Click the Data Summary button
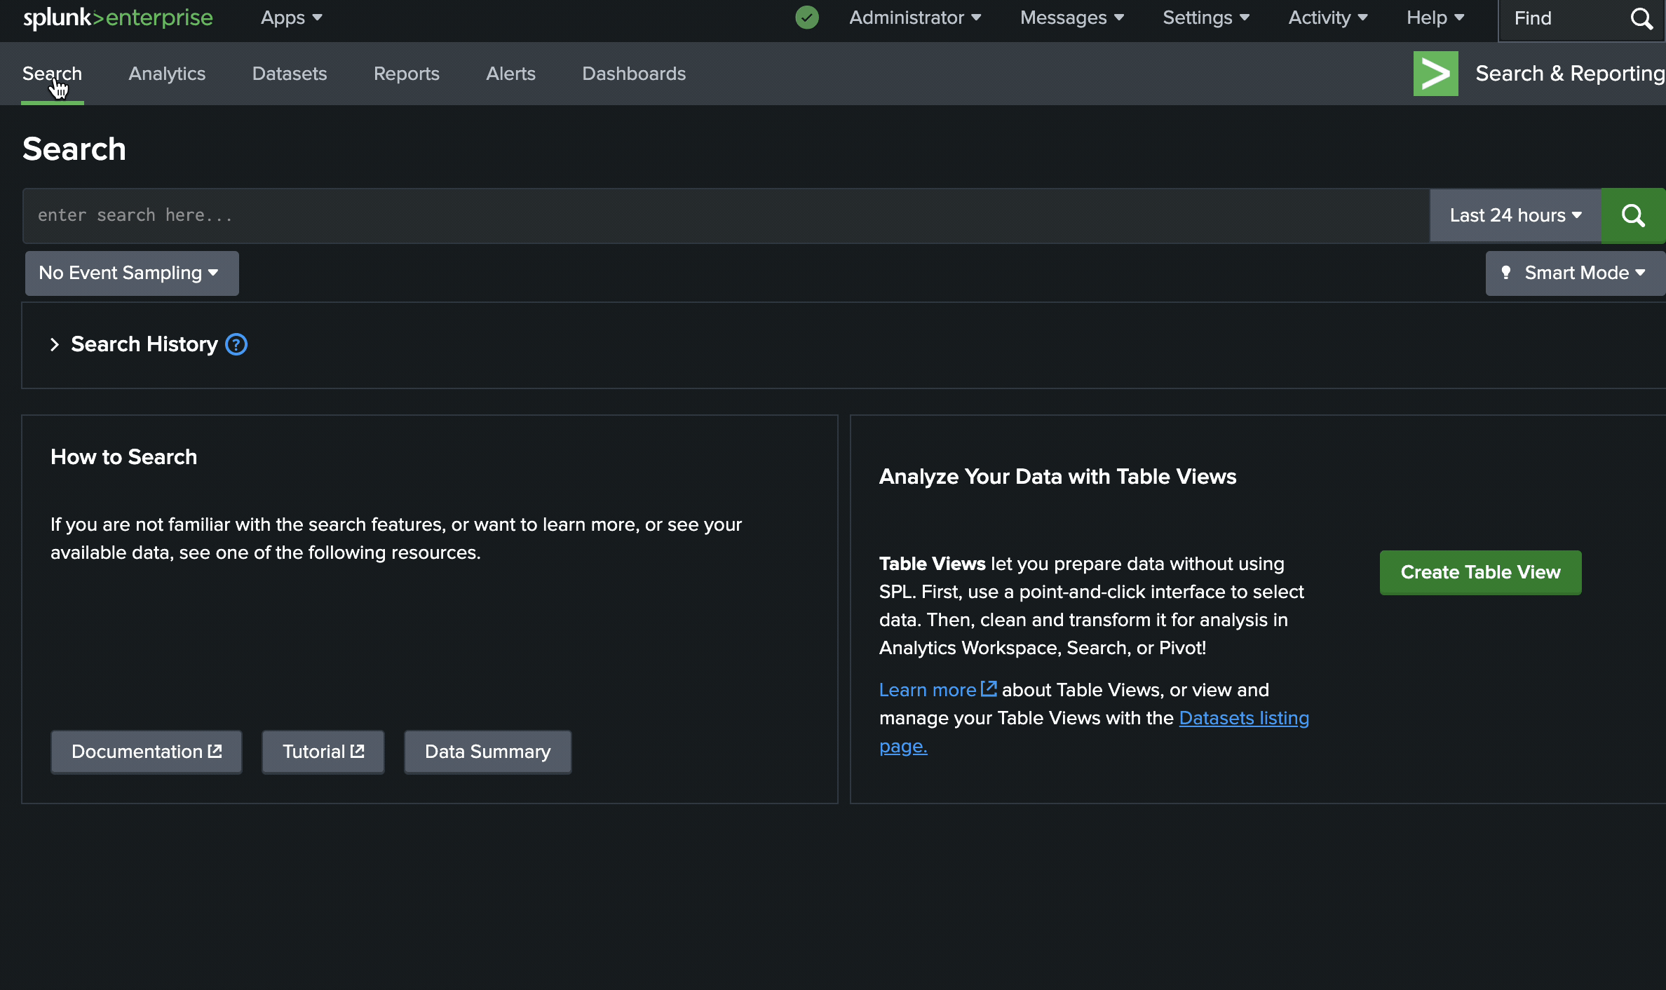The width and height of the screenshot is (1666, 990). pyautogui.click(x=487, y=752)
